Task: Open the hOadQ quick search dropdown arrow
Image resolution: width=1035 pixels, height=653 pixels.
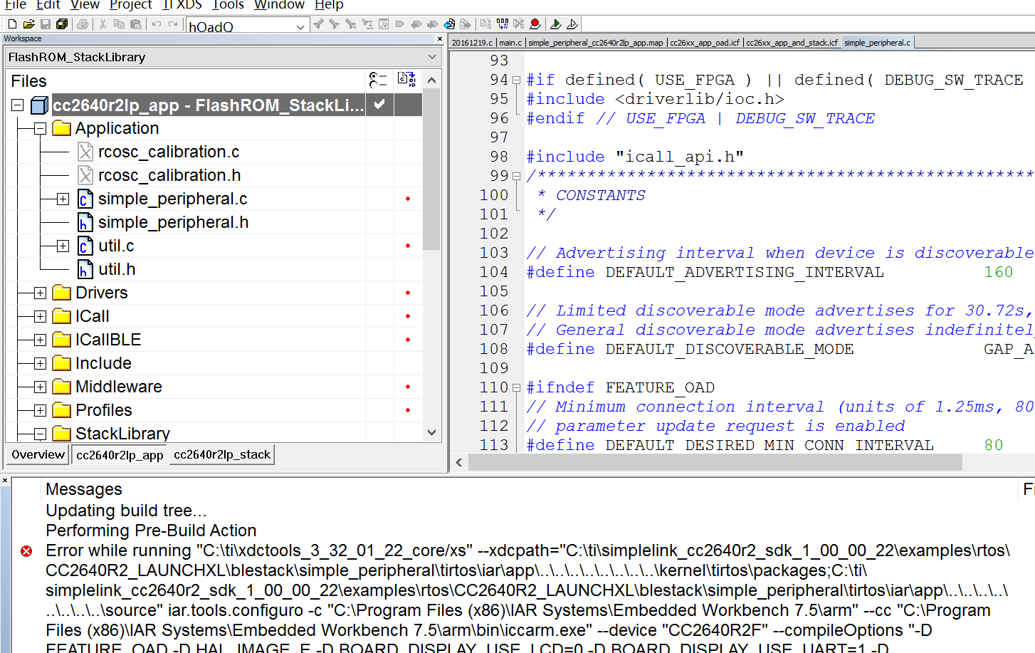Action: click(x=300, y=26)
